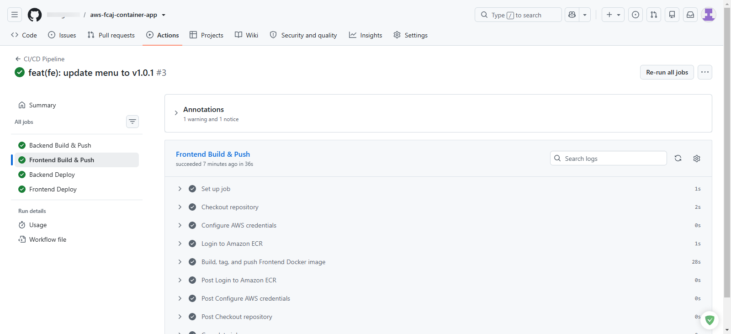Viewport: 731px width, 334px height.
Task: Click the page vertical scrollbar
Action: coord(727,153)
